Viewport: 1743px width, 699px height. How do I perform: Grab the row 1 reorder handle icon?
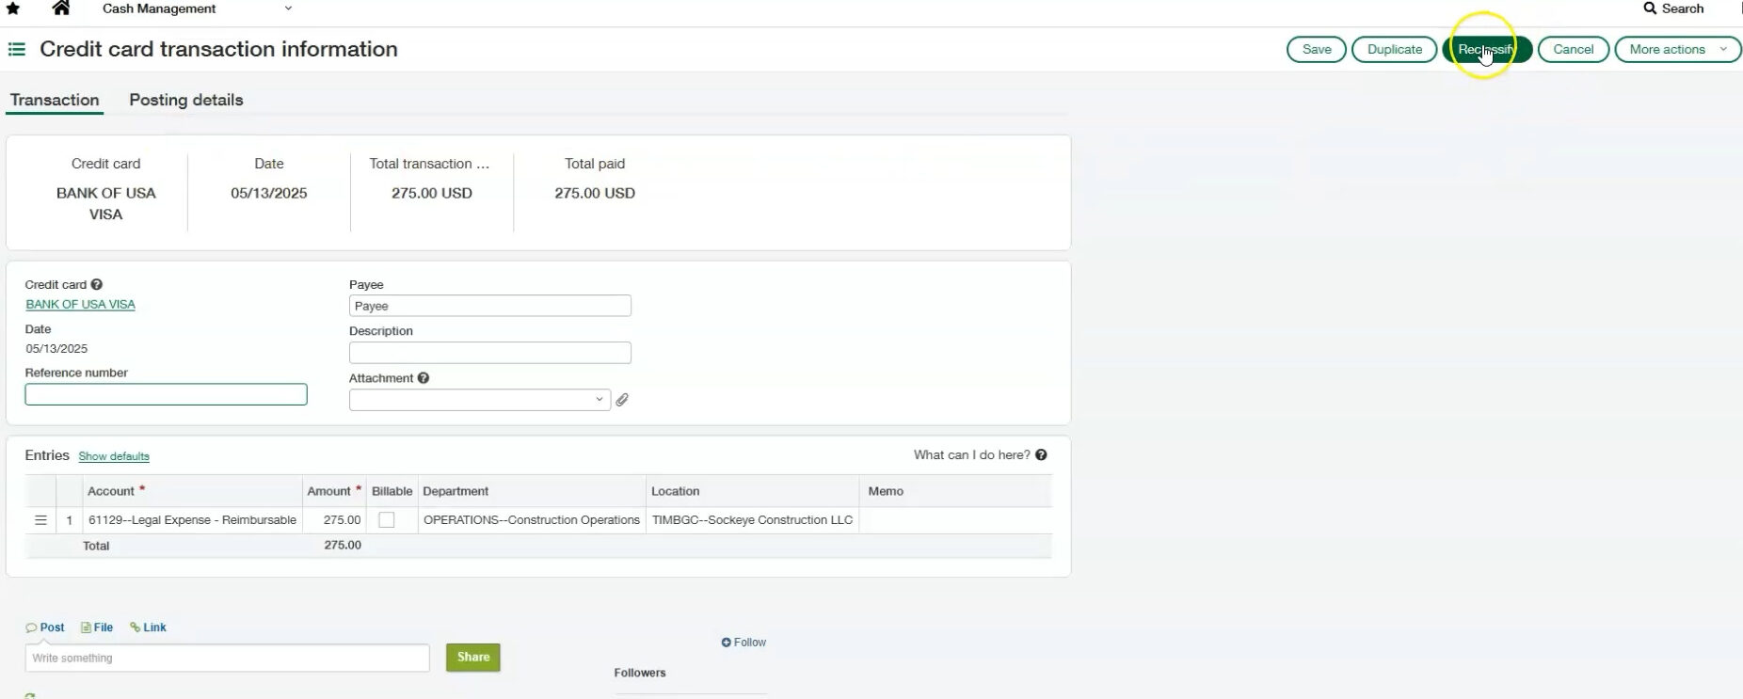40,520
